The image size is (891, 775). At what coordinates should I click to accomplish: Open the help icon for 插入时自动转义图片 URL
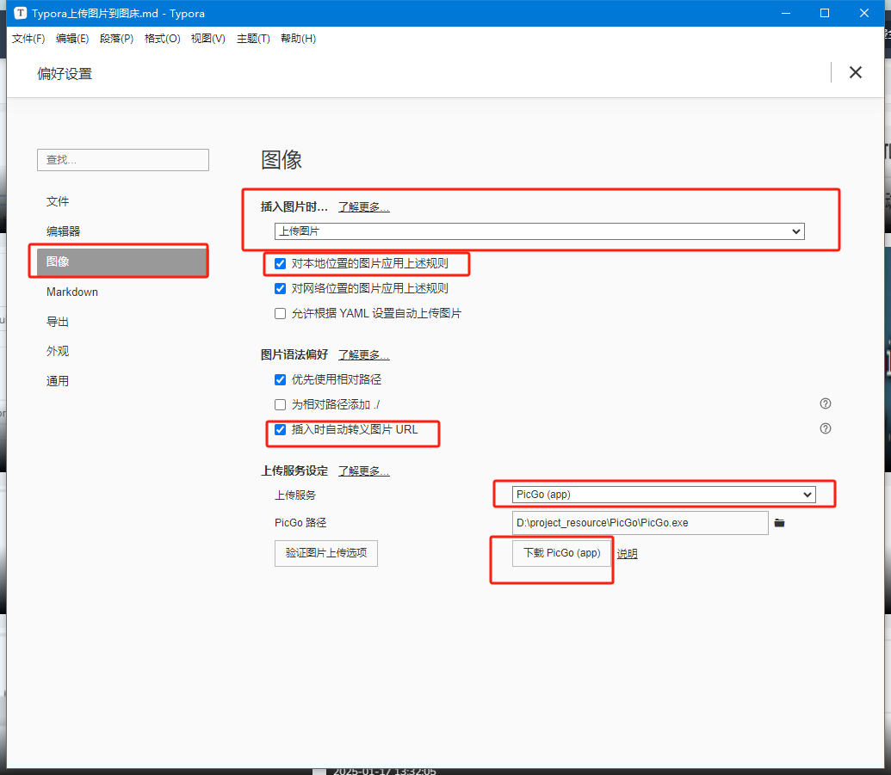click(x=825, y=428)
